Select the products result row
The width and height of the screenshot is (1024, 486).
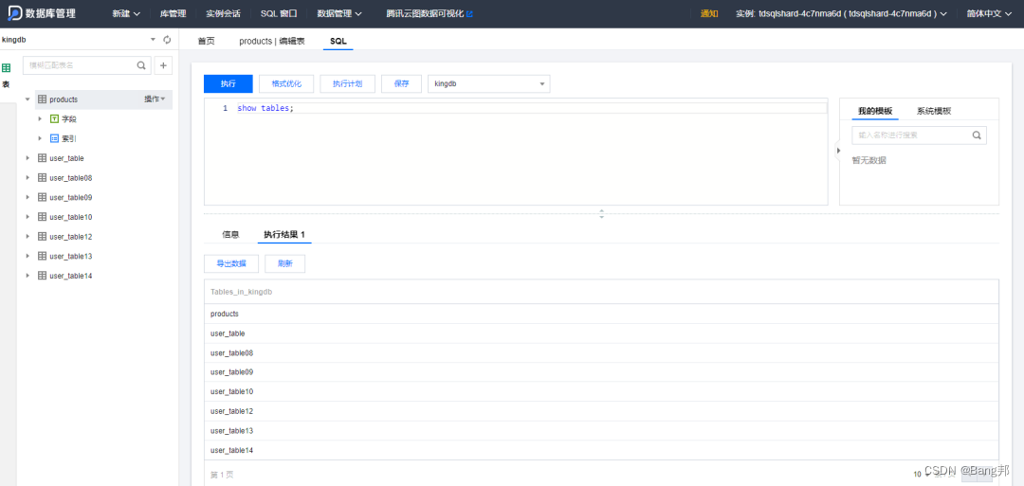(601, 314)
